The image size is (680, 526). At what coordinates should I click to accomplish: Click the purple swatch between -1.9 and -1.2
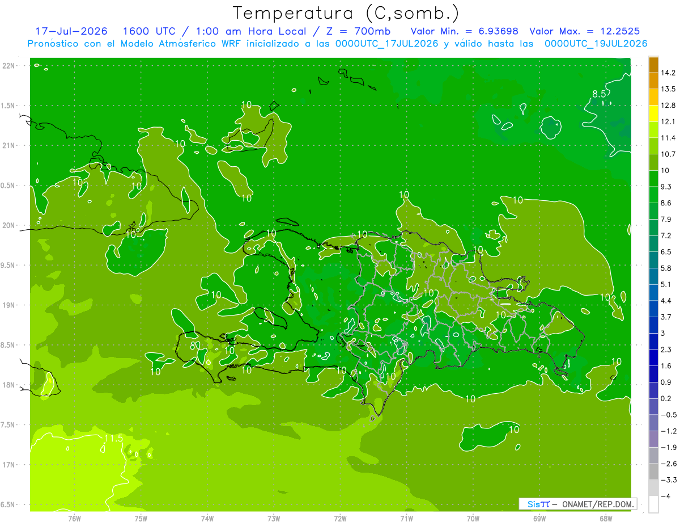[x=653, y=439]
